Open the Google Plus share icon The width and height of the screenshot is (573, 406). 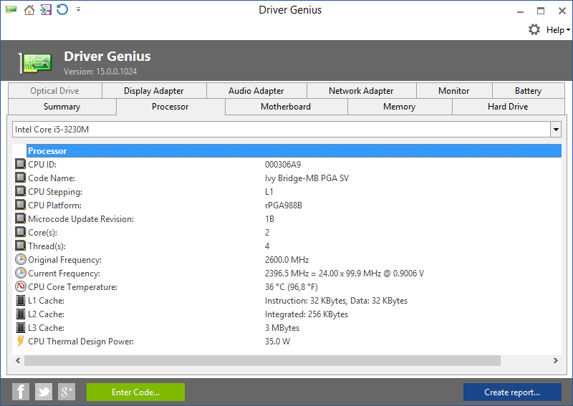pos(67,392)
